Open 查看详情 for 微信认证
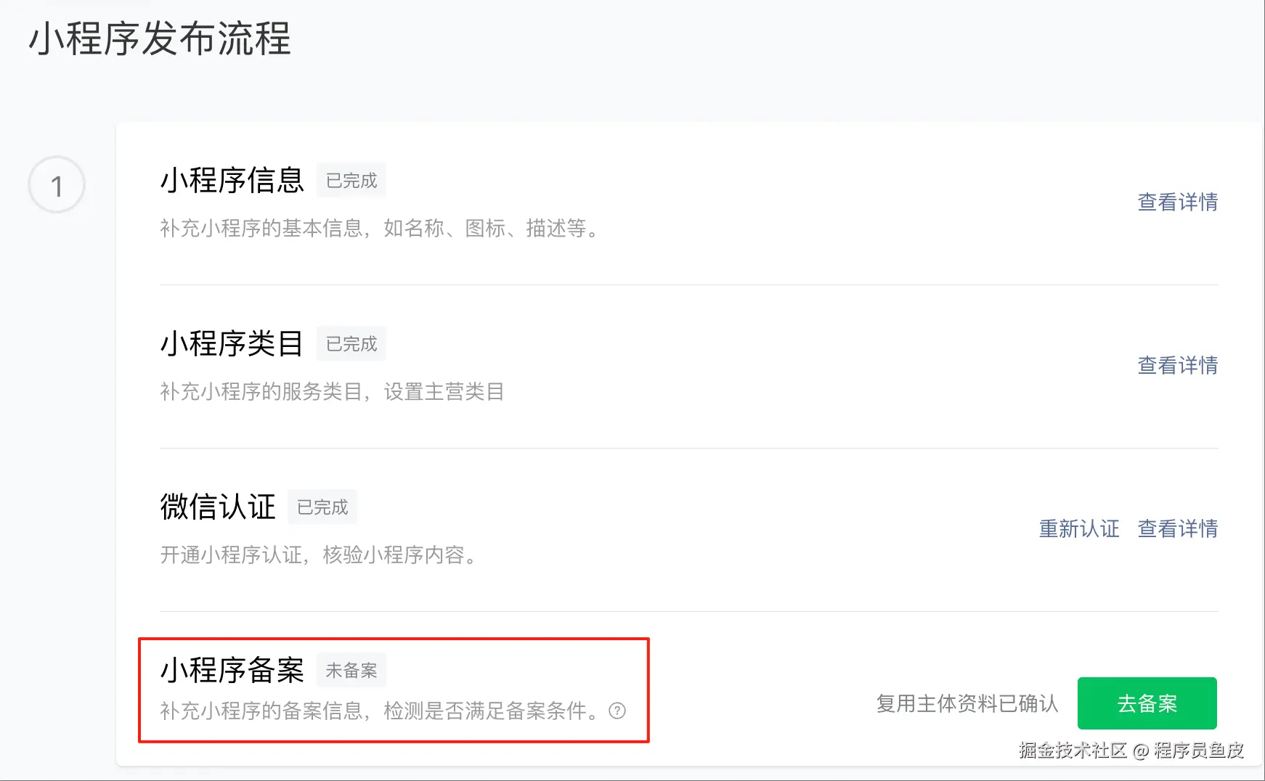 point(1177,528)
